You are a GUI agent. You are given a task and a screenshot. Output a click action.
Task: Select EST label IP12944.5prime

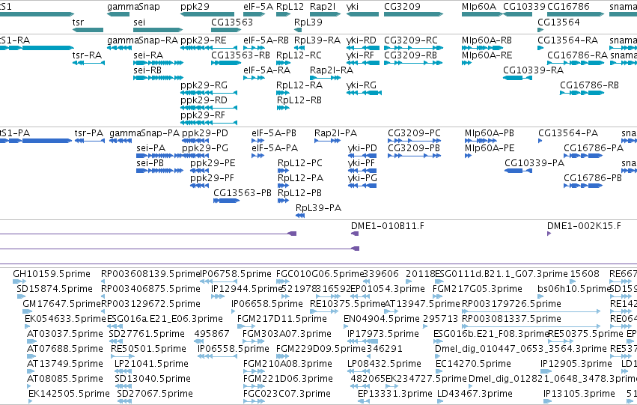tap(246, 289)
